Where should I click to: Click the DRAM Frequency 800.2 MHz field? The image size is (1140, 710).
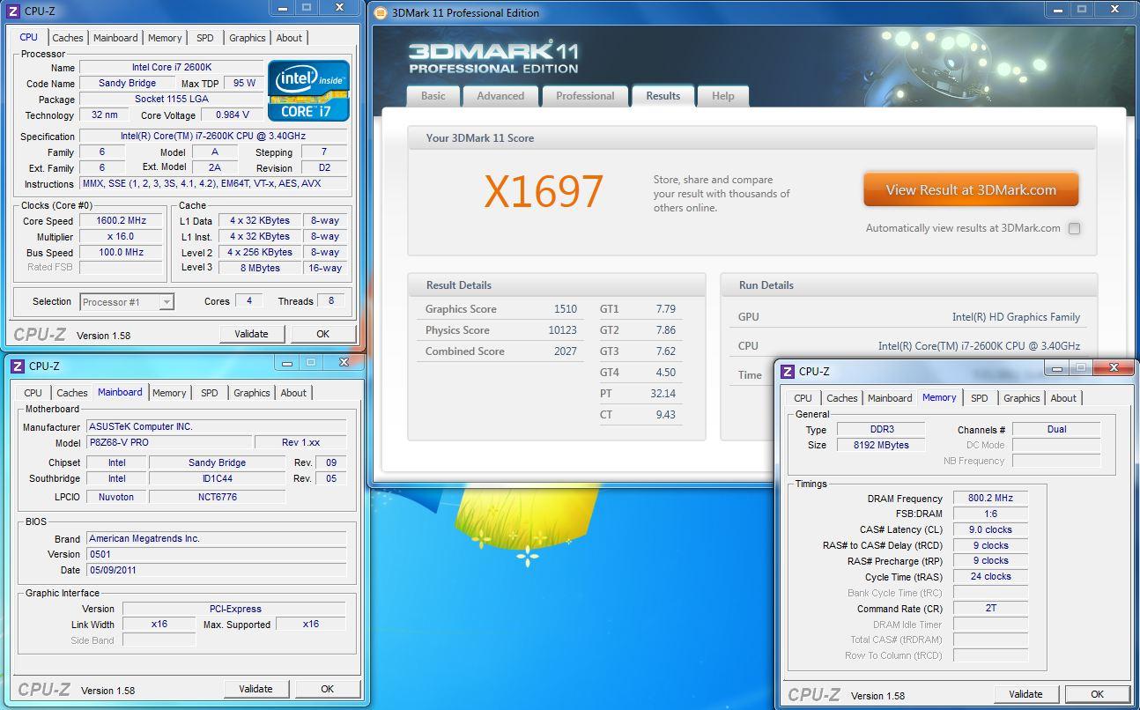point(990,498)
